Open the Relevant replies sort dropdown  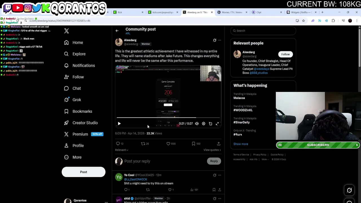click(122, 150)
